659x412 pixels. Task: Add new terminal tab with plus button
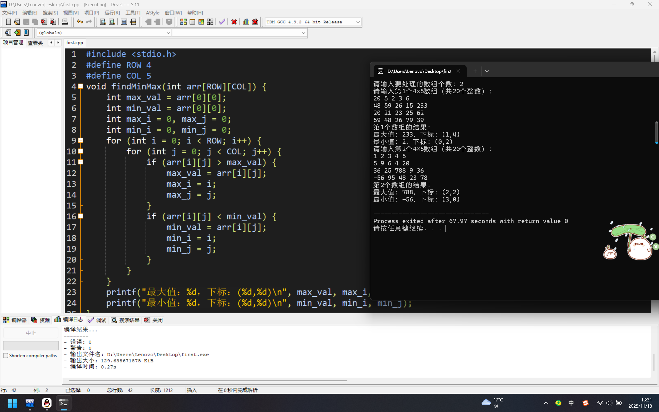(475, 71)
